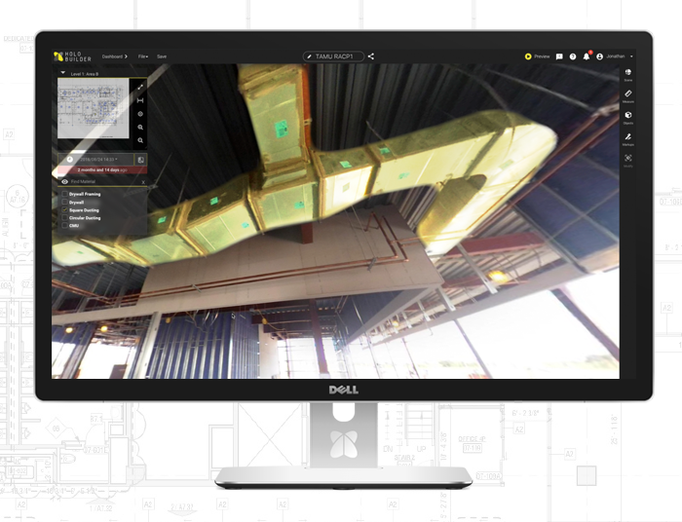Toggle the material visibility eye icon
The height and width of the screenshot is (522, 682).
point(65,181)
